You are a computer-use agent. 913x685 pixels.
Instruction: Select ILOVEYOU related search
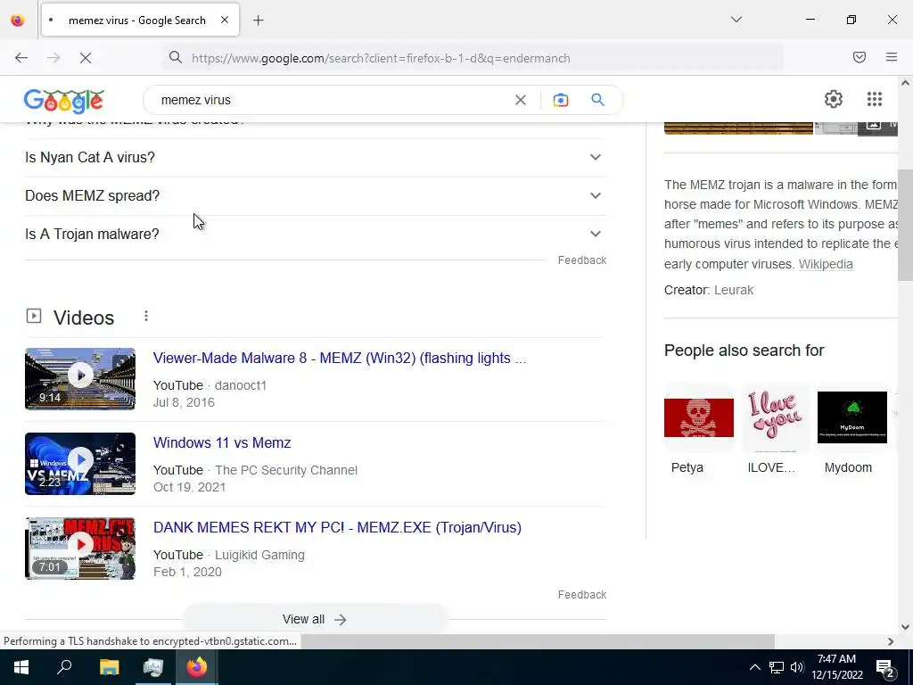(x=776, y=430)
